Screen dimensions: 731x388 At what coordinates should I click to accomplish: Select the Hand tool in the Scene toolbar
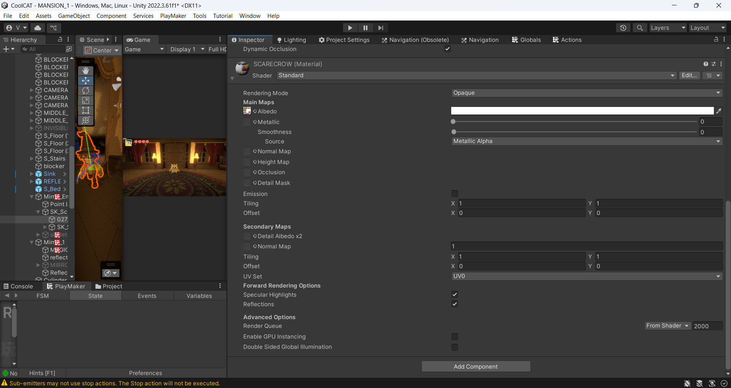coord(86,71)
